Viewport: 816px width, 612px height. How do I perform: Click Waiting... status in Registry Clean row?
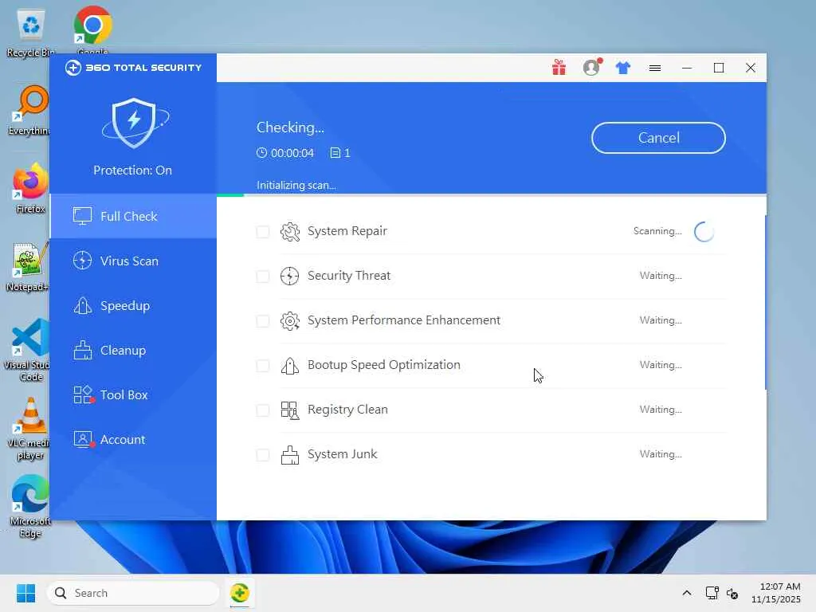[661, 410]
